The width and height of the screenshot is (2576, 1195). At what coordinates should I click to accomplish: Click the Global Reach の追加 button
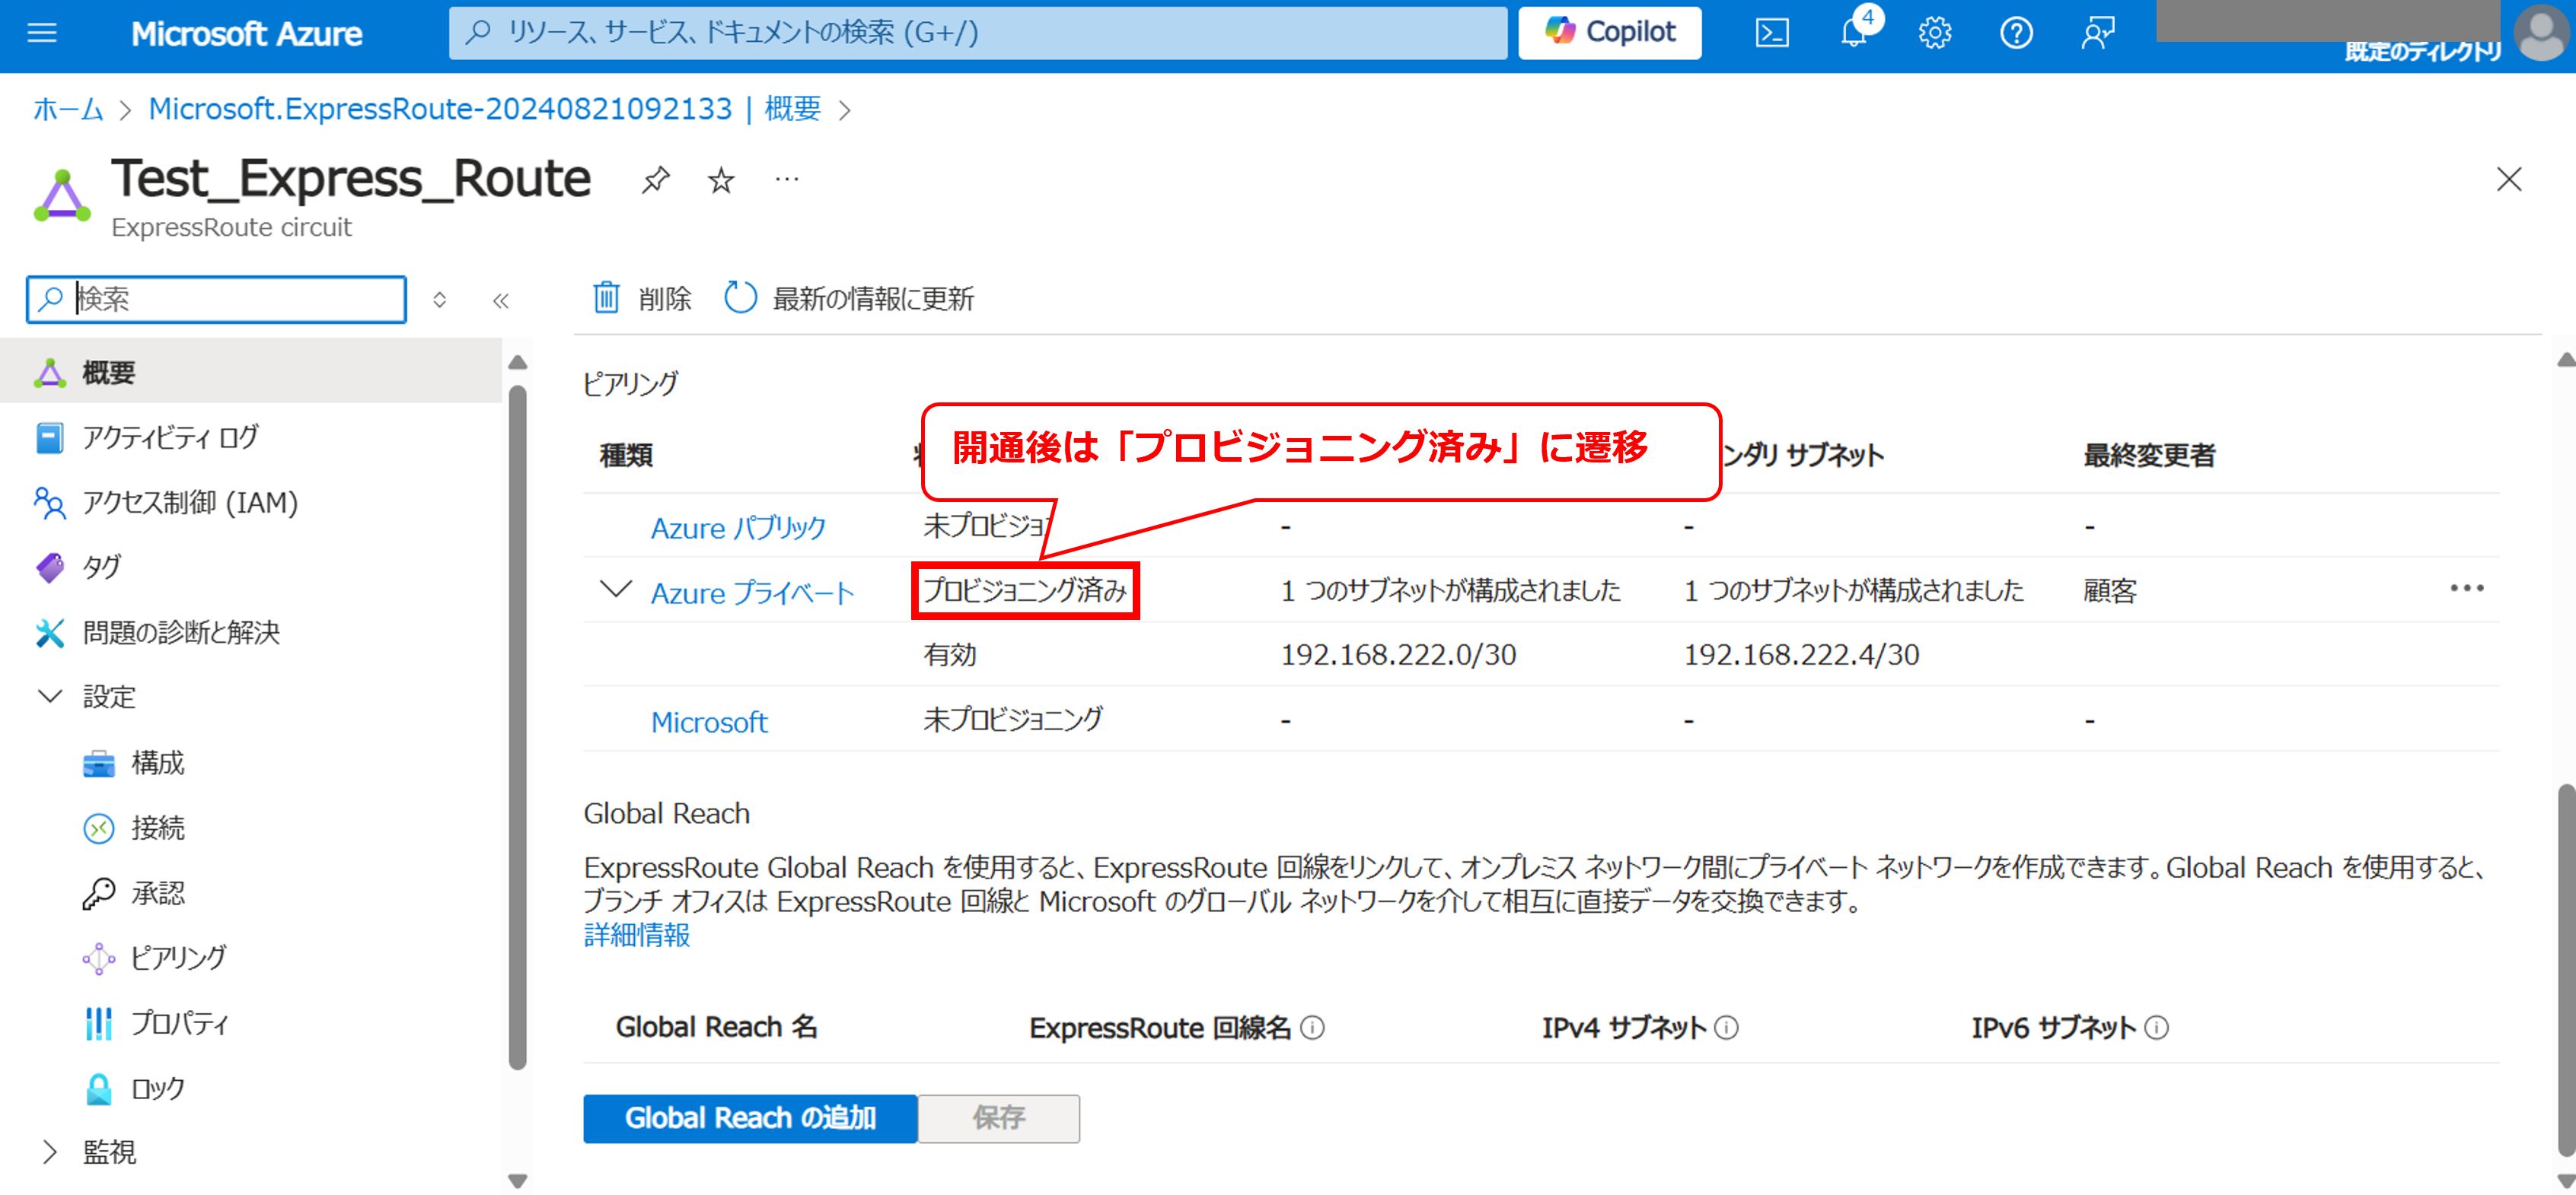[750, 1117]
